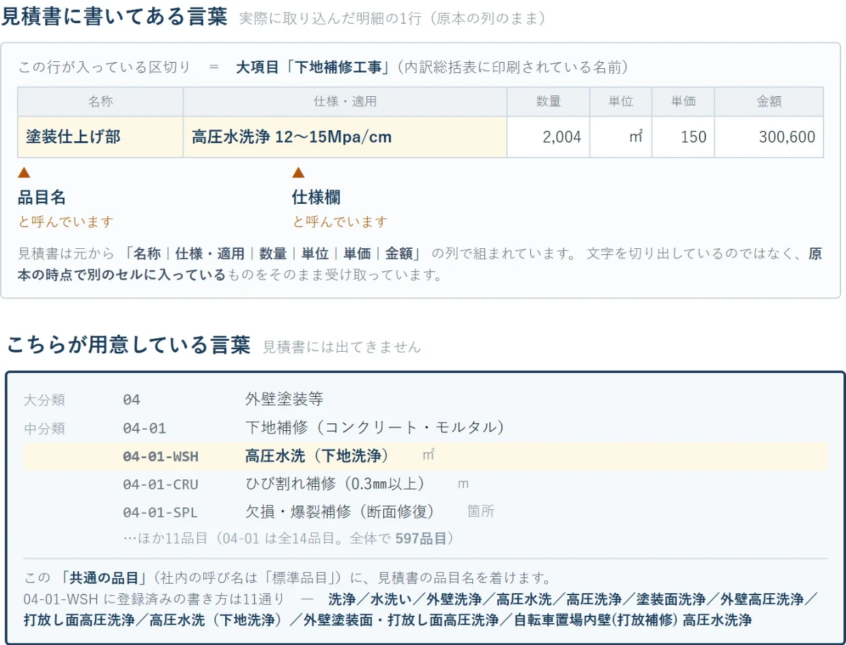Select the 大分類 04 外壁塗装等 row
This screenshot has width=846, height=645.
point(425,400)
